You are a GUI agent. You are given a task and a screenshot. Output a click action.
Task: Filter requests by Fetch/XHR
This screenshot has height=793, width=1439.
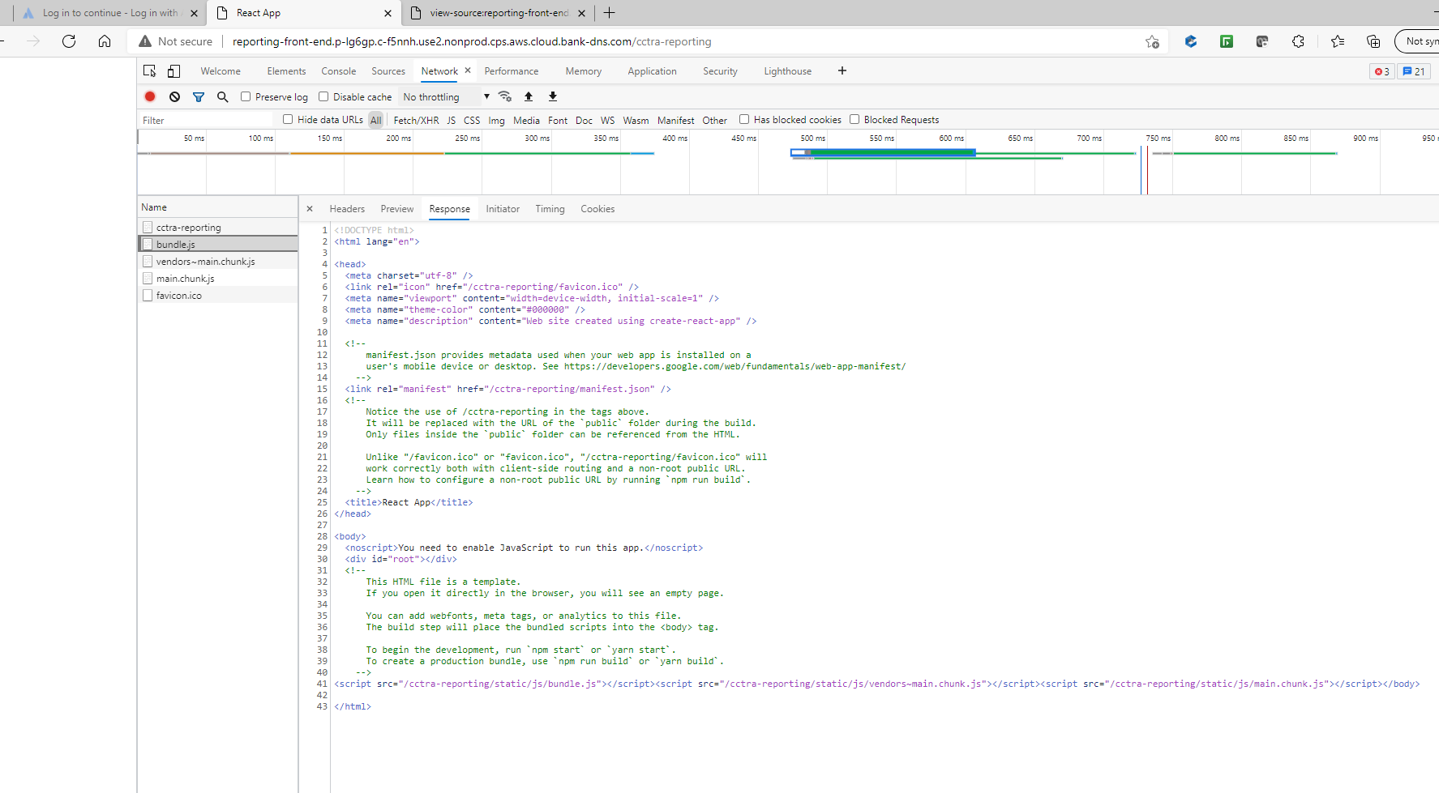coord(416,120)
